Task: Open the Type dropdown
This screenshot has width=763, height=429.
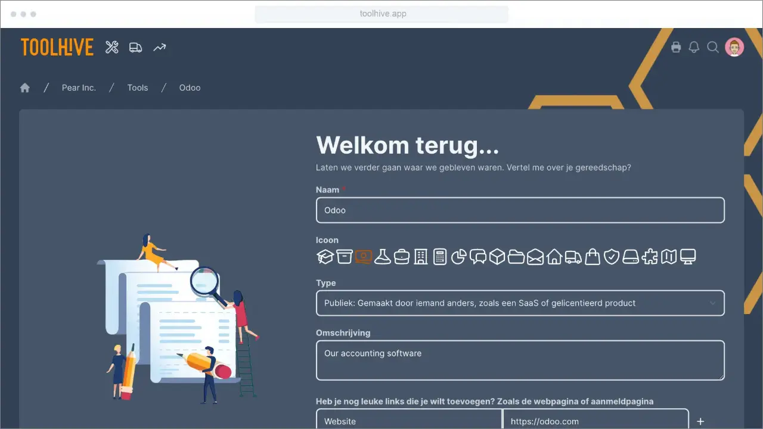Action: [520, 303]
